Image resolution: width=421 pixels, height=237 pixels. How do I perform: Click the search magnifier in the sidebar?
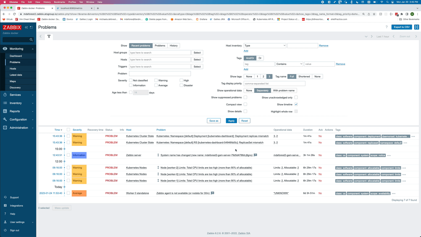[x=31, y=39]
